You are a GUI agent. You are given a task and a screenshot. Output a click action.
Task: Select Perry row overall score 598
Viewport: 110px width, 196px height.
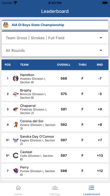tap(64, 171)
